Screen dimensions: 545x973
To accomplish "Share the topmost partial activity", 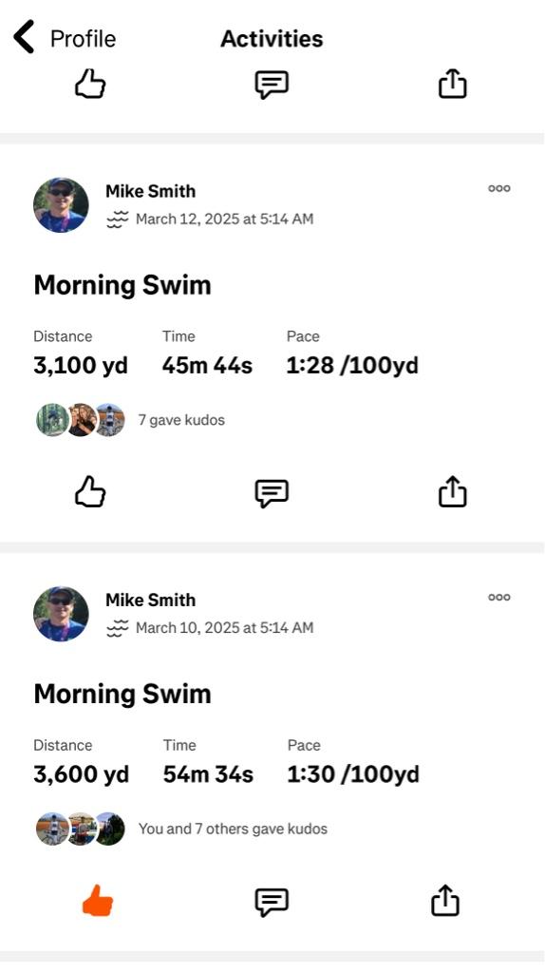I will (452, 84).
